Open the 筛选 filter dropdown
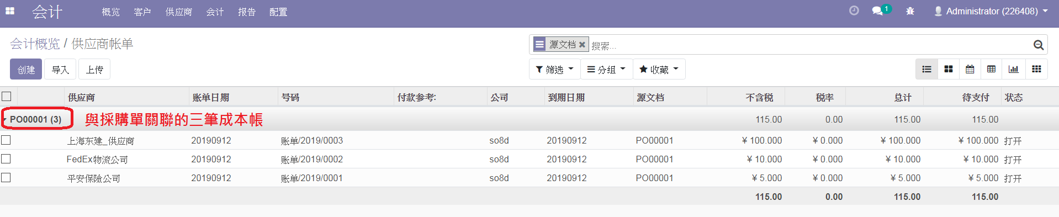 [555, 69]
